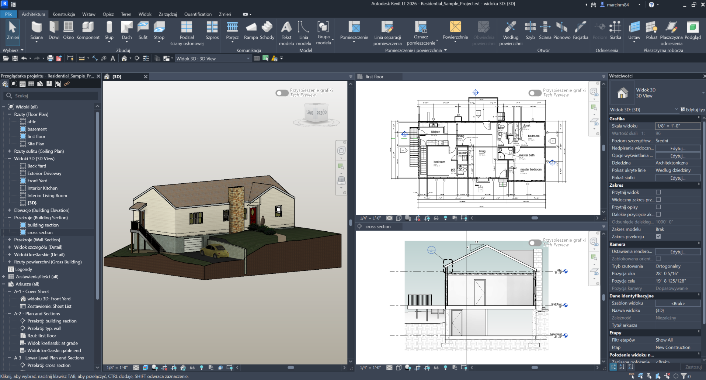706x380 pixels.
Task: Check the Widoczny zakres przycięcia checkbox
Action: pos(658,200)
